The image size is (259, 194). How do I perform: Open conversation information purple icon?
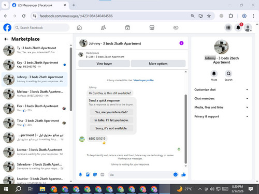pos(181,43)
